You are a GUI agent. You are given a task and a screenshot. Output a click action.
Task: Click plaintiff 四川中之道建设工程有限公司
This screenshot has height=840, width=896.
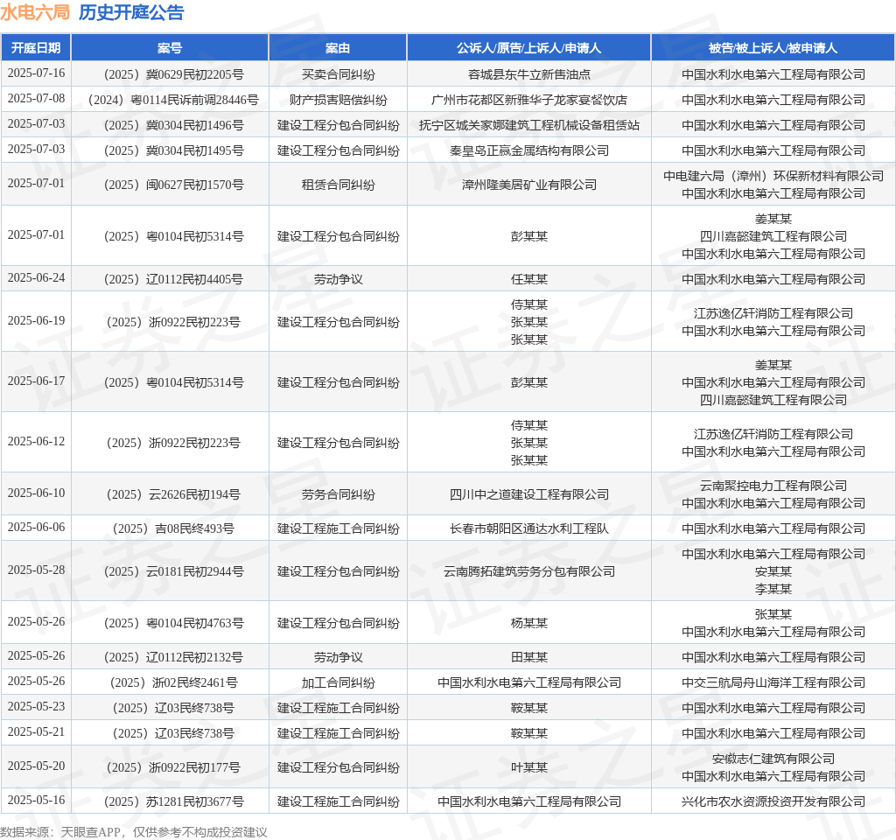point(528,495)
